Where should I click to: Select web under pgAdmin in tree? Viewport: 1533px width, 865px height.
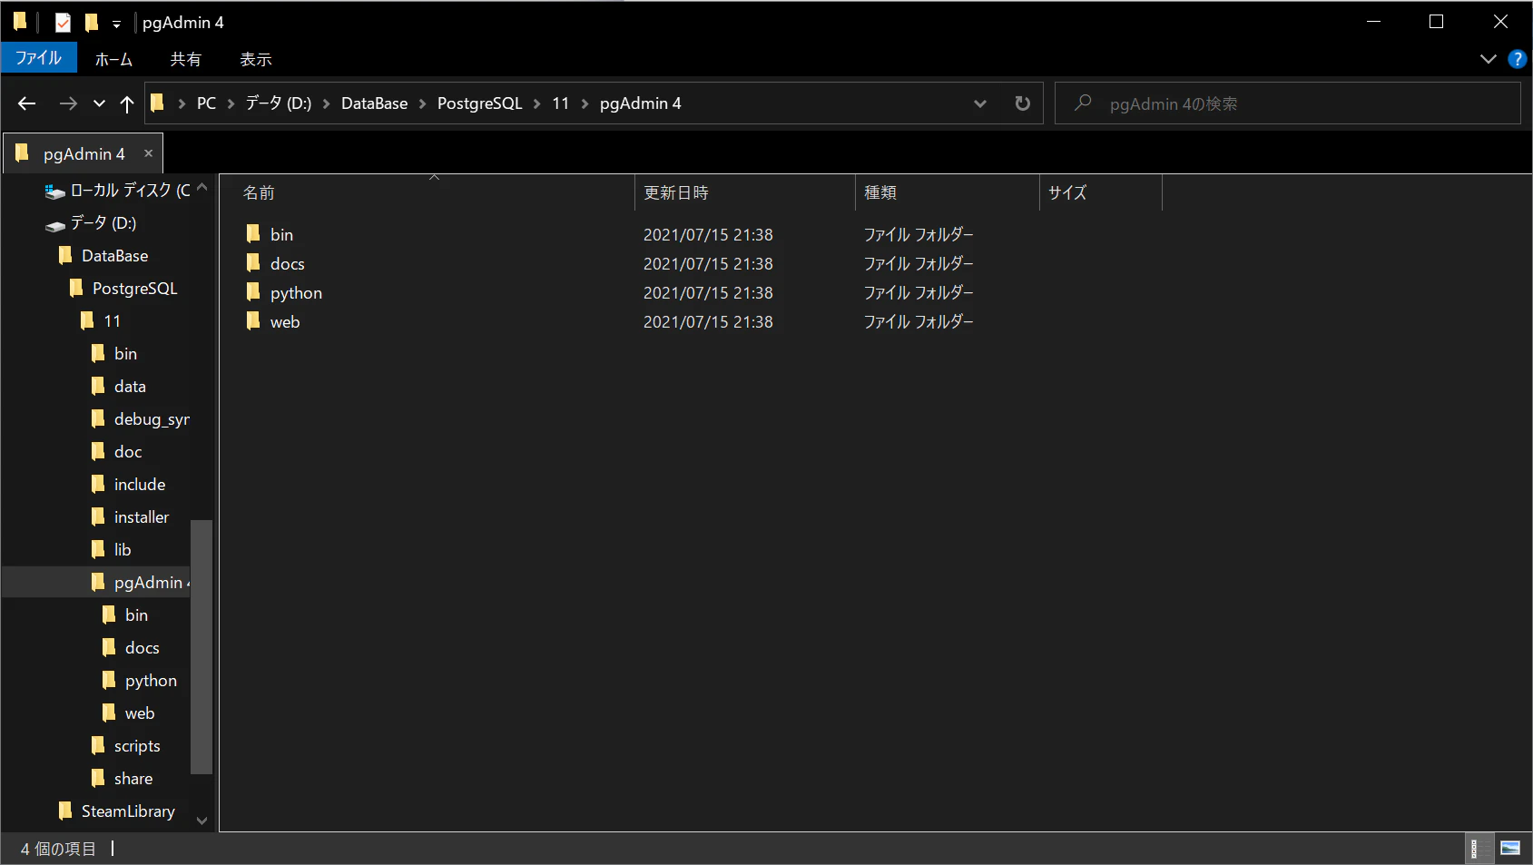[140, 713]
